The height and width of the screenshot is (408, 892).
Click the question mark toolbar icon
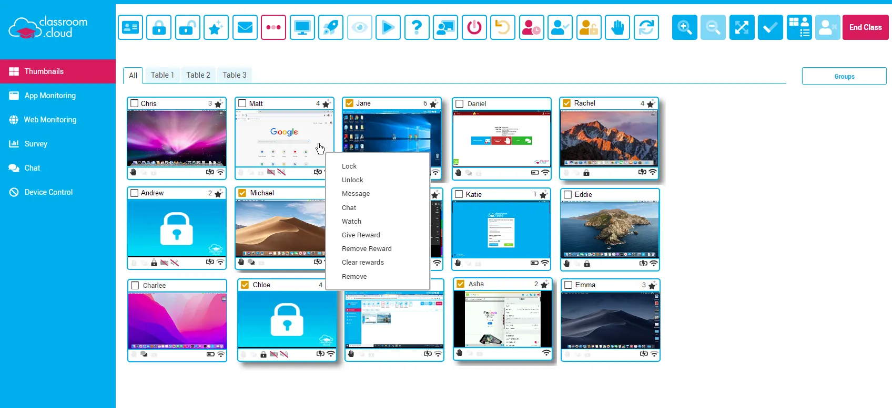417,27
